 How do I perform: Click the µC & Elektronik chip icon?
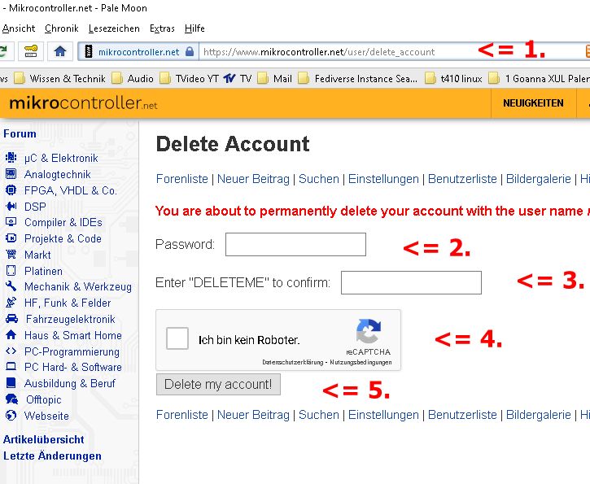(x=11, y=157)
